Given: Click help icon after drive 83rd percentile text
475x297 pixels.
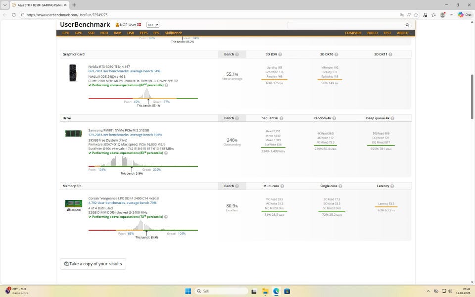Looking at the screenshot, I should click(x=166, y=153).
